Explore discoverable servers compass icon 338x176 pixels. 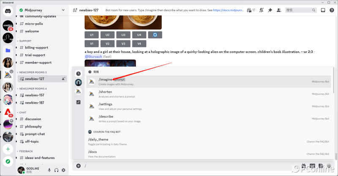(x=8, y=161)
